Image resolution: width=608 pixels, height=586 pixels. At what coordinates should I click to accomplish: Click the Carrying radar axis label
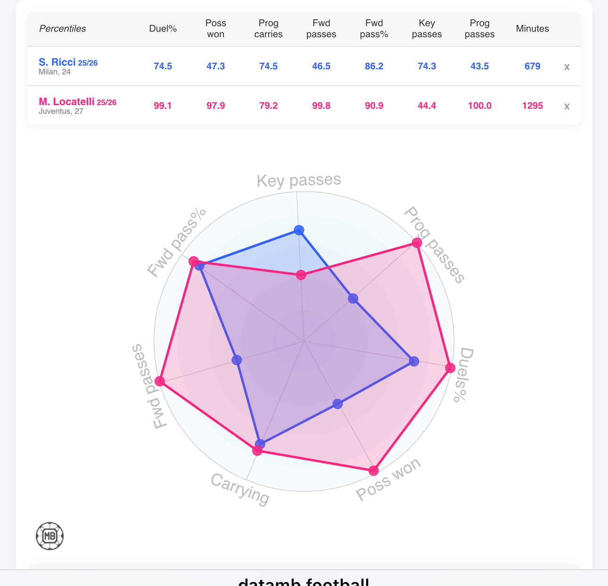[240, 488]
